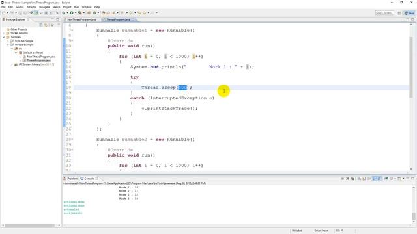Open the Debug configurations dropdown arrow
417x234 pixels.
pos(67,13)
